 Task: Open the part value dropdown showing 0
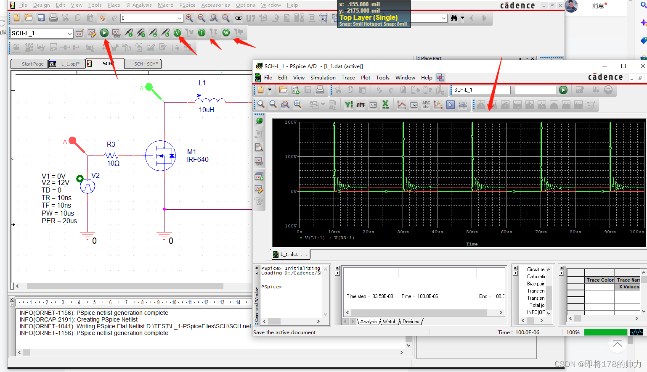point(180,18)
